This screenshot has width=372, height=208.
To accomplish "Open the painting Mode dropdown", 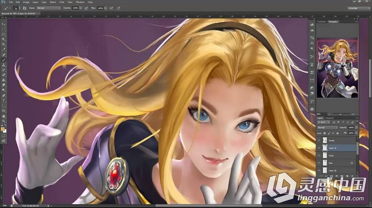I will [48, 8].
